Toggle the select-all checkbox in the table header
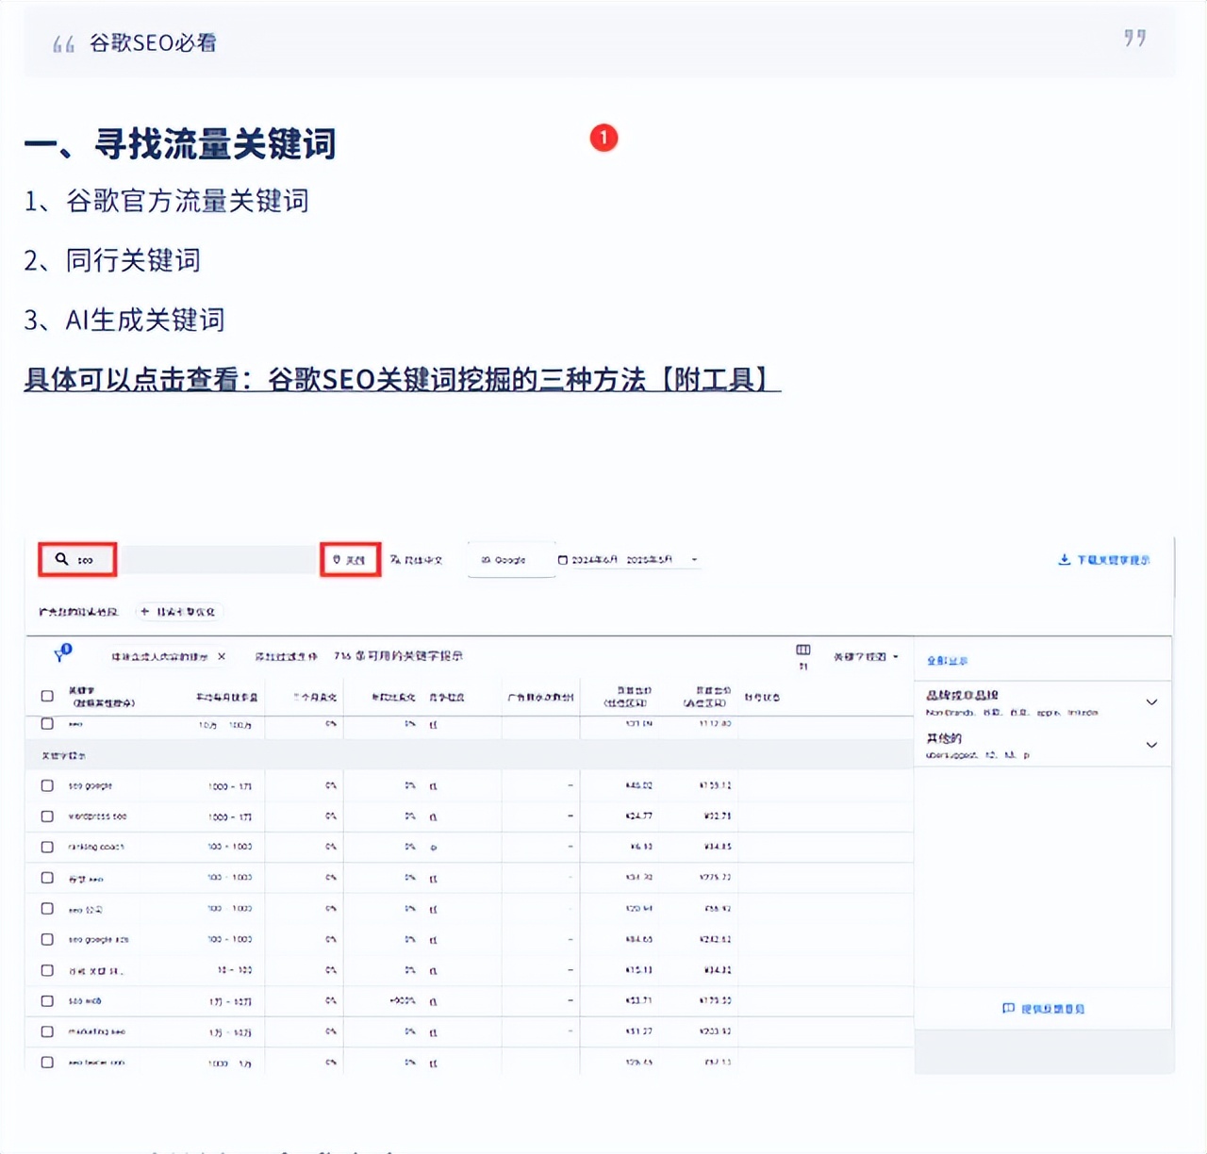This screenshot has width=1207, height=1154. point(46,695)
